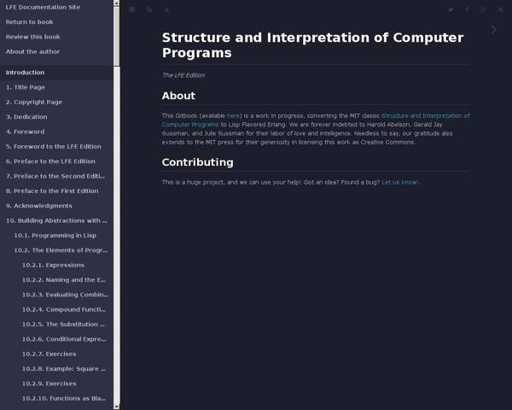Viewport: 512px width, 410px height.
Task: Select the Introduction chapter
Action: point(26,73)
